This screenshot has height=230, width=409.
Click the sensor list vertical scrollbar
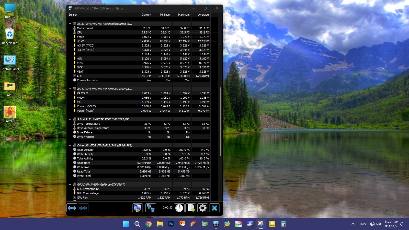pyautogui.click(x=220, y=122)
